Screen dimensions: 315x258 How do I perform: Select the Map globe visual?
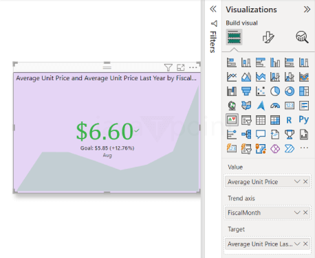pyautogui.click(x=232, y=106)
